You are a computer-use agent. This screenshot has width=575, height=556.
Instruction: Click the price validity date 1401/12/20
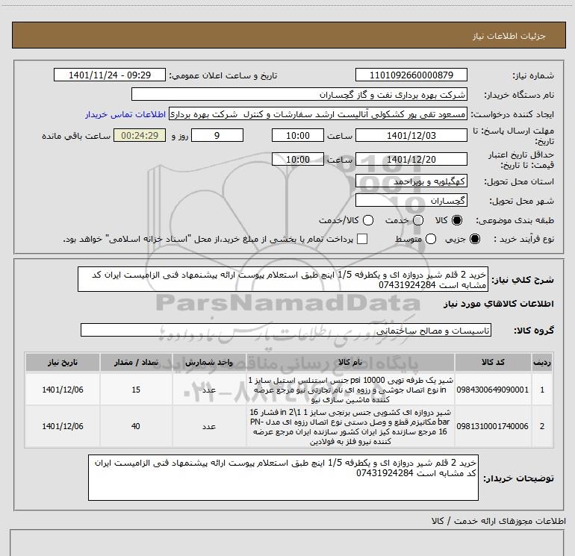411,159
